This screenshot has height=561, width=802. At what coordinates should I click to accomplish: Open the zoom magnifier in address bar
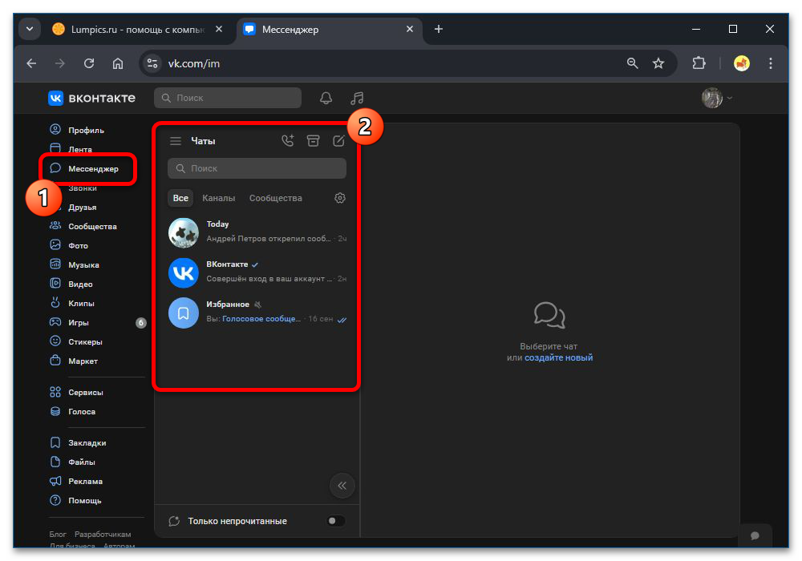(633, 63)
